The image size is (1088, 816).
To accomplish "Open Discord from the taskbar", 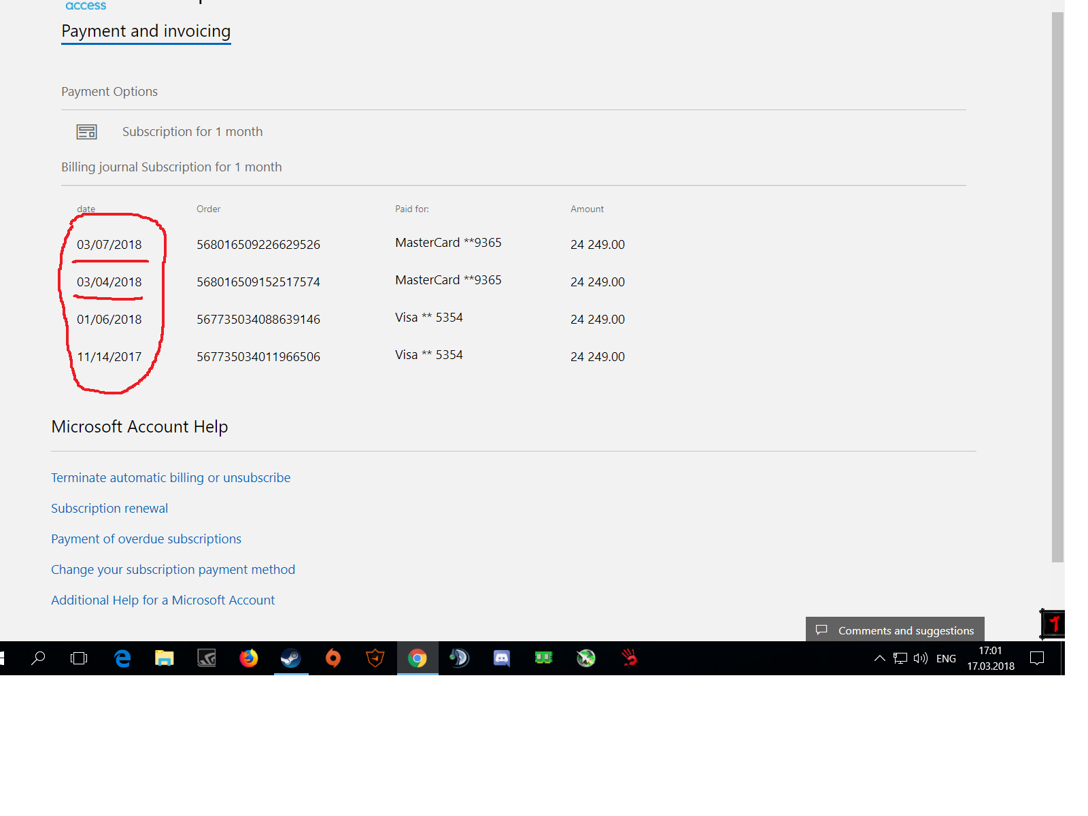I will click(x=502, y=658).
